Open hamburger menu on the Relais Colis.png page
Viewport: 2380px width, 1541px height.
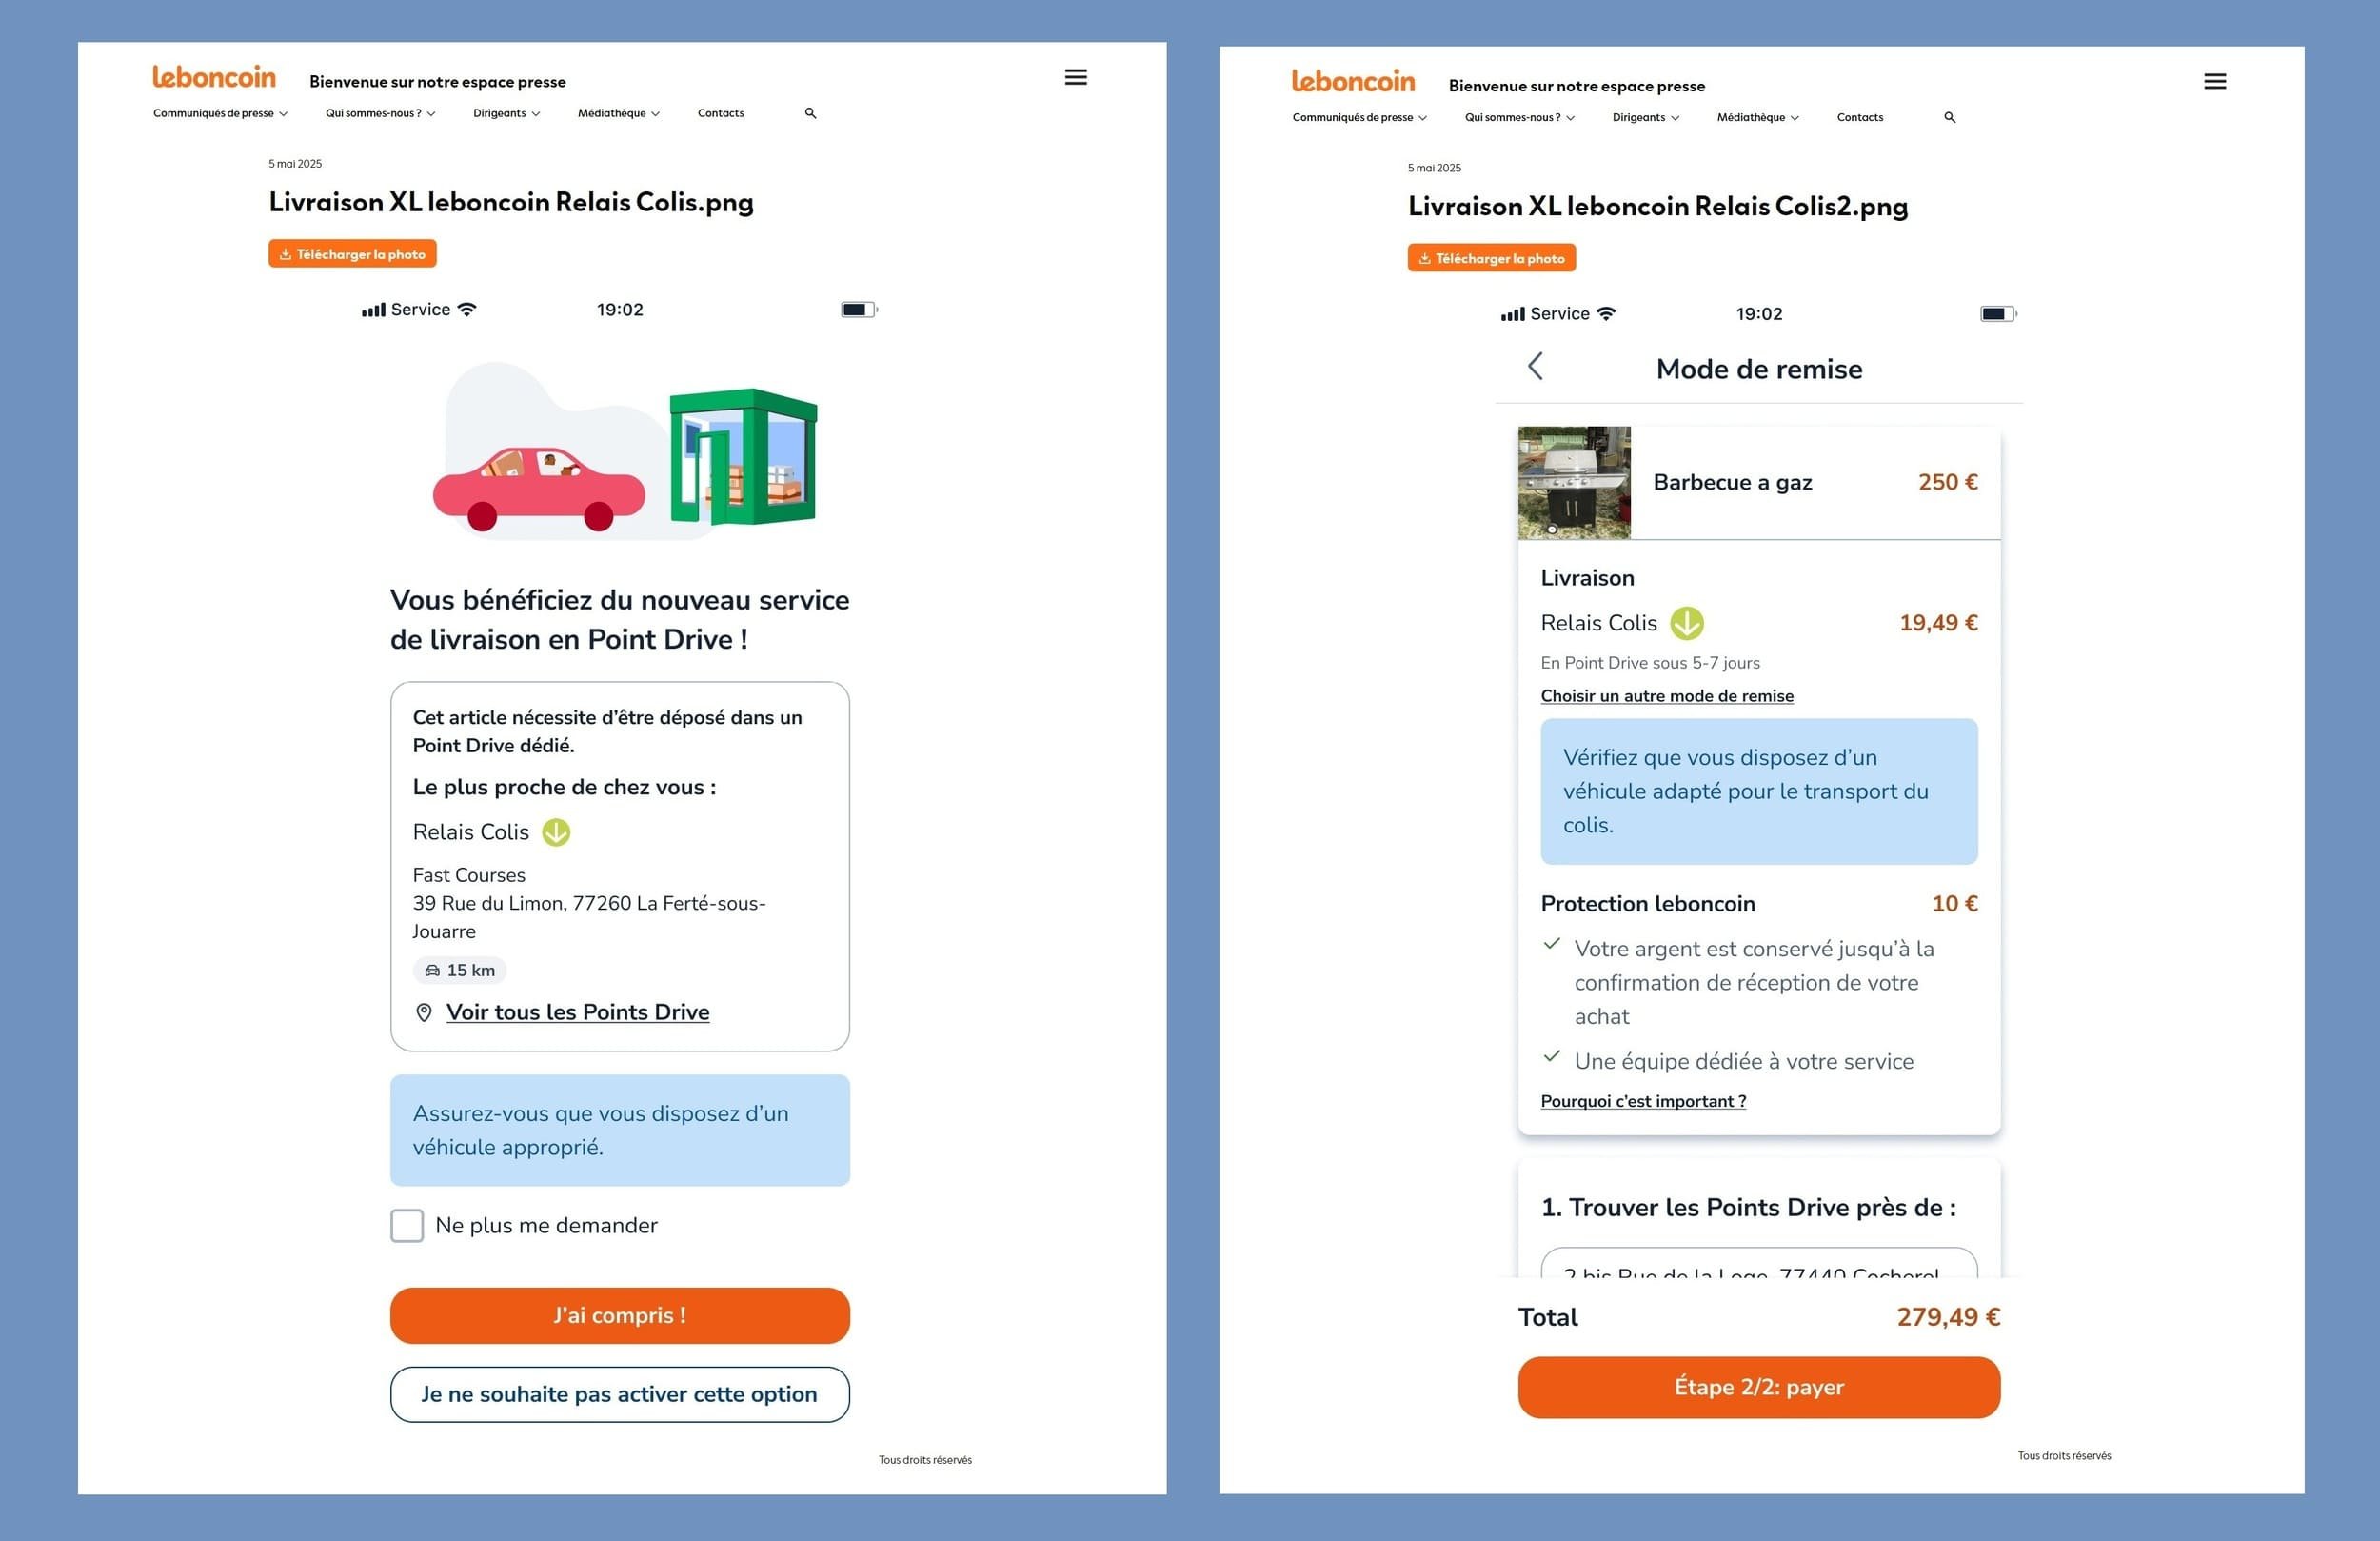pos(1075,77)
